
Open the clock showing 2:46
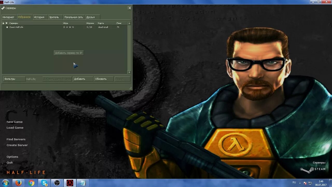(321, 183)
